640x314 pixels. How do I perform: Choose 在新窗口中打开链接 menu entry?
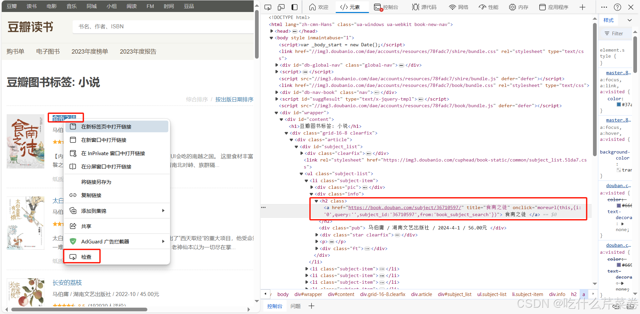pos(117,140)
